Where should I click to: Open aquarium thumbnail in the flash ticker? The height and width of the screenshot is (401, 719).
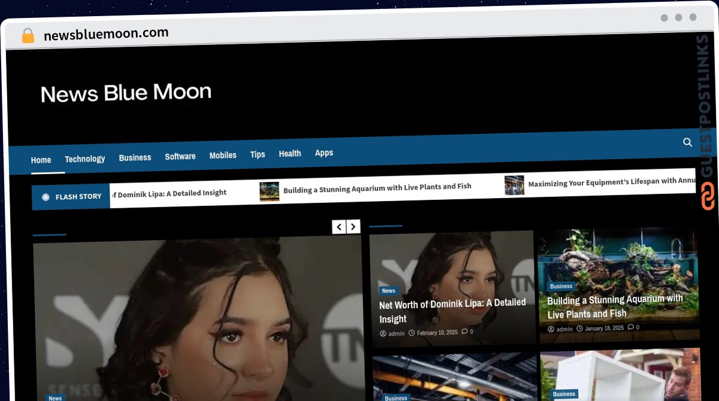[x=270, y=192]
